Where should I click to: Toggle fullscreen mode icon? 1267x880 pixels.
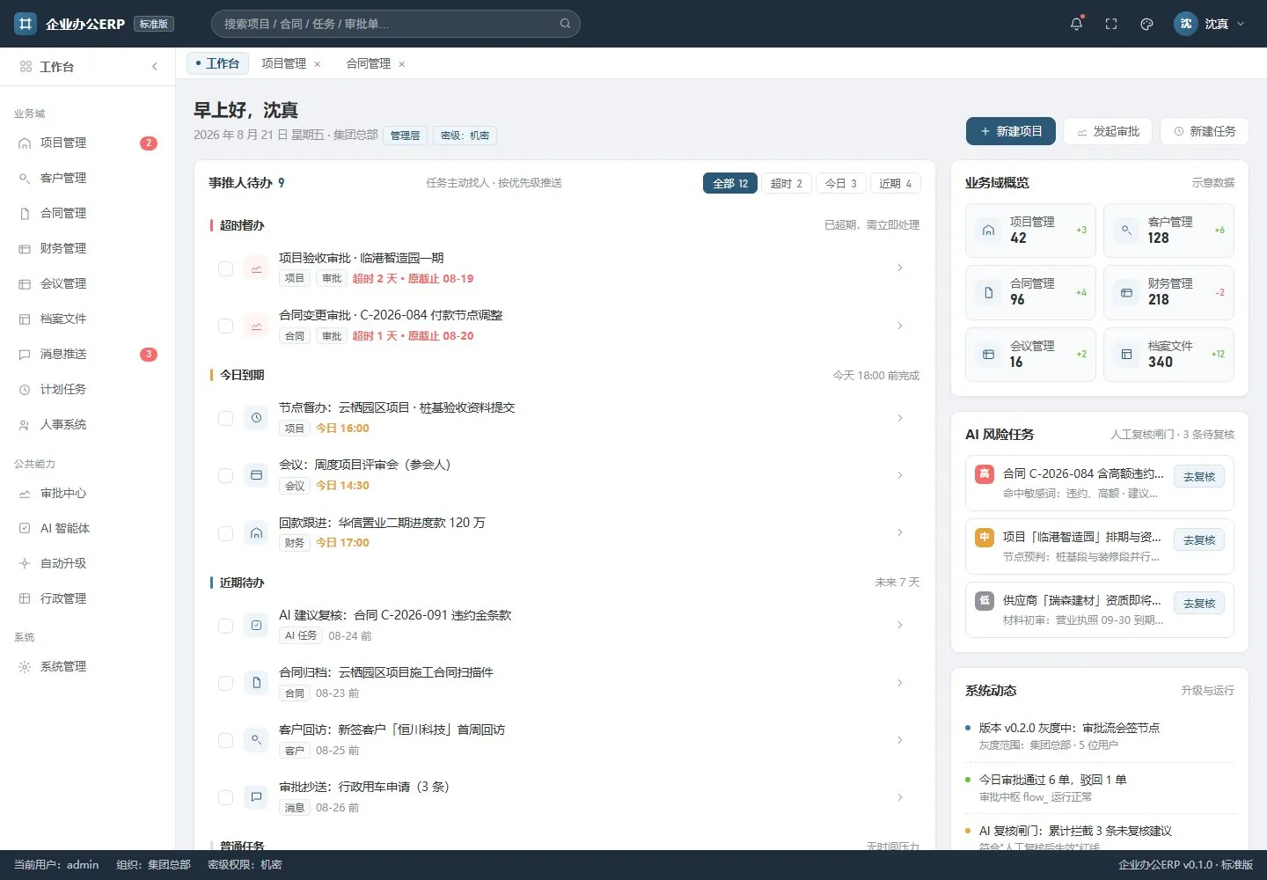pyautogui.click(x=1111, y=24)
